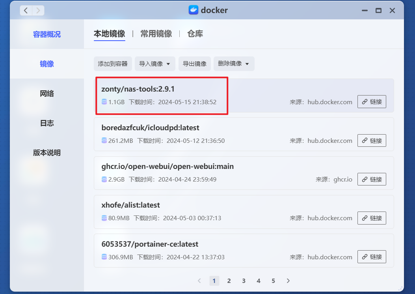Click the 导出镜像 button
This screenshot has height=294, width=415.
pos(195,64)
